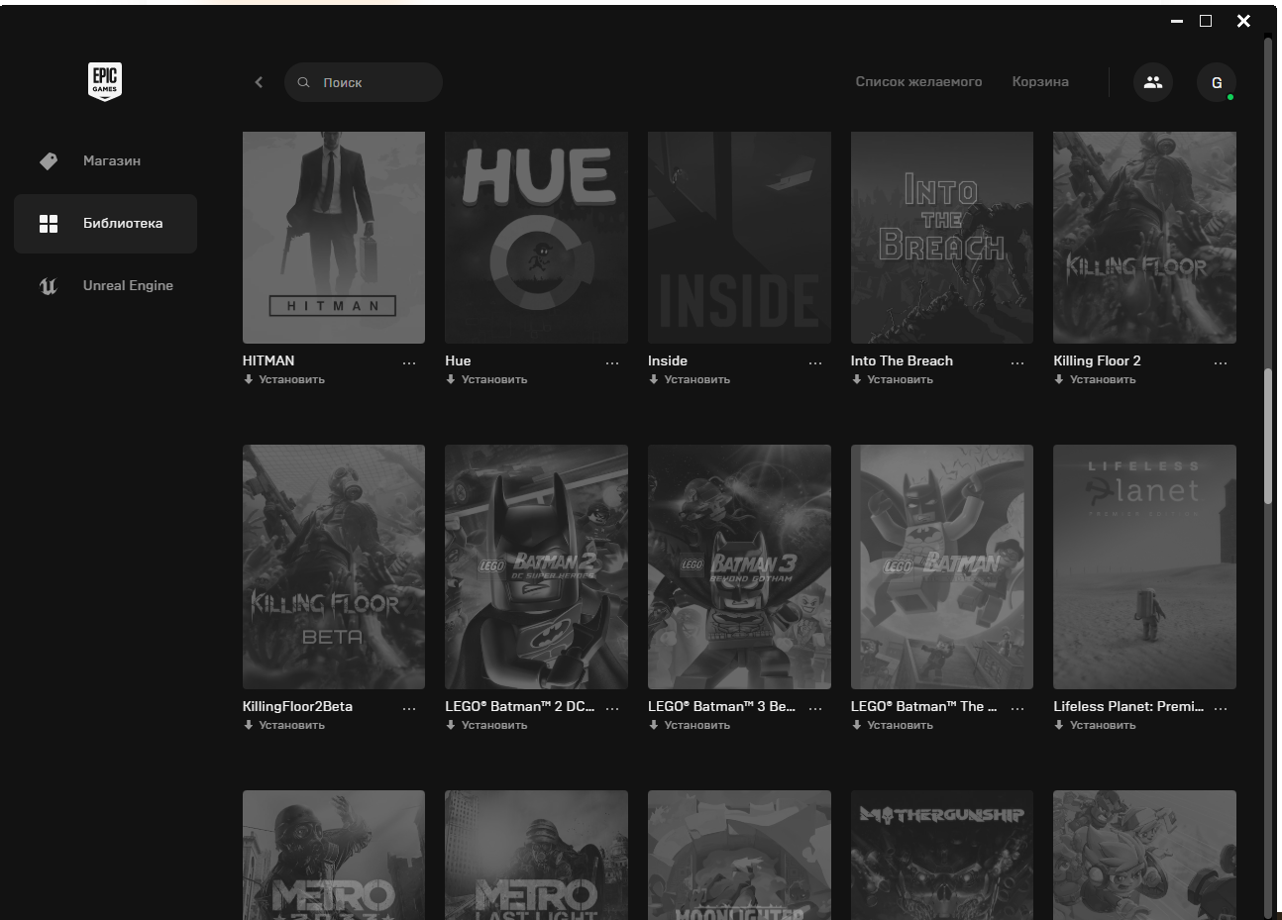Open three-dot menu for LEGO Batman 3
Image resolution: width=1282 pixels, height=920 pixels.
(x=815, y=709)
